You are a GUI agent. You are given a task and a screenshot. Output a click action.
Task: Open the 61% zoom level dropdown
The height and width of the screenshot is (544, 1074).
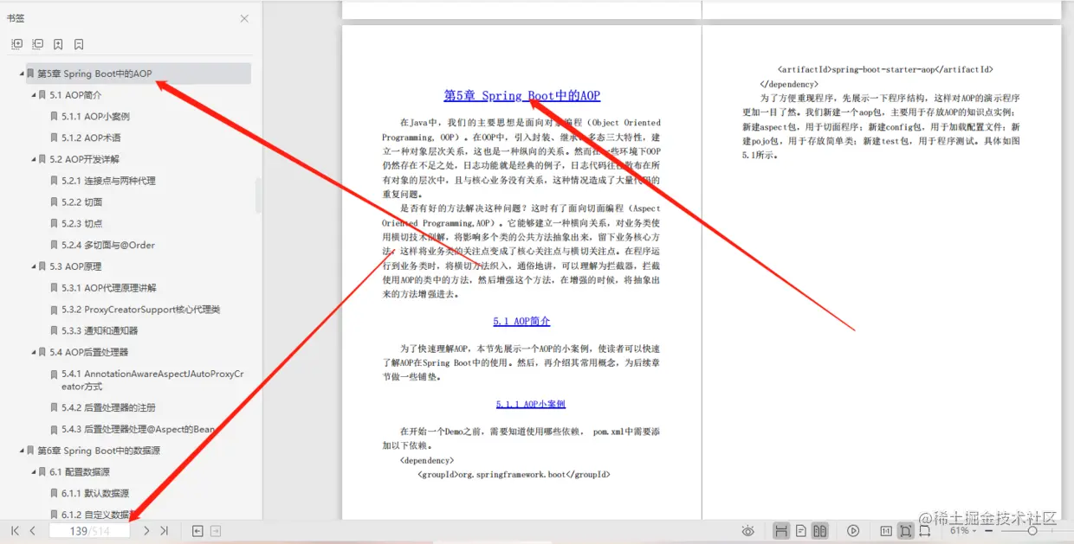963,531
